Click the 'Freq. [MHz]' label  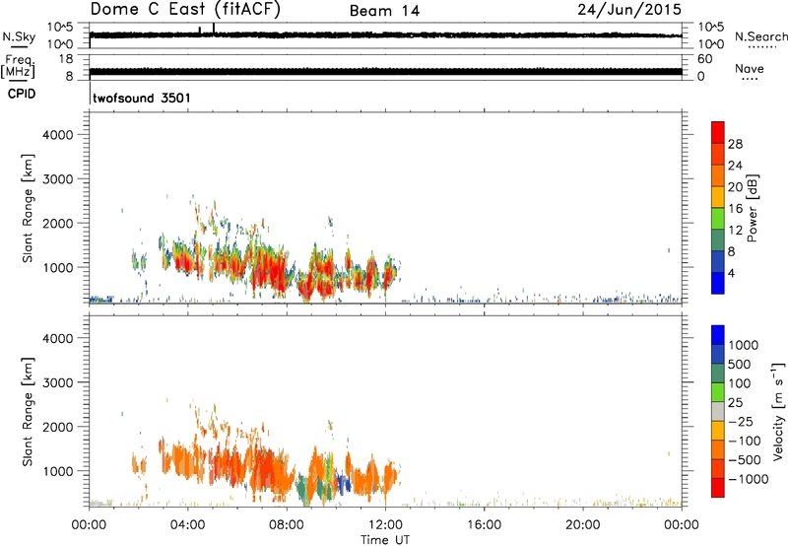pyautogui.click(x=19, y=67)
